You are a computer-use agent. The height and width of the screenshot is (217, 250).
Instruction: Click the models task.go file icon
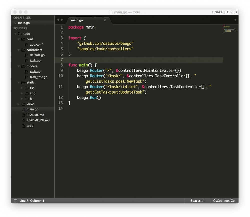[27, 72]
